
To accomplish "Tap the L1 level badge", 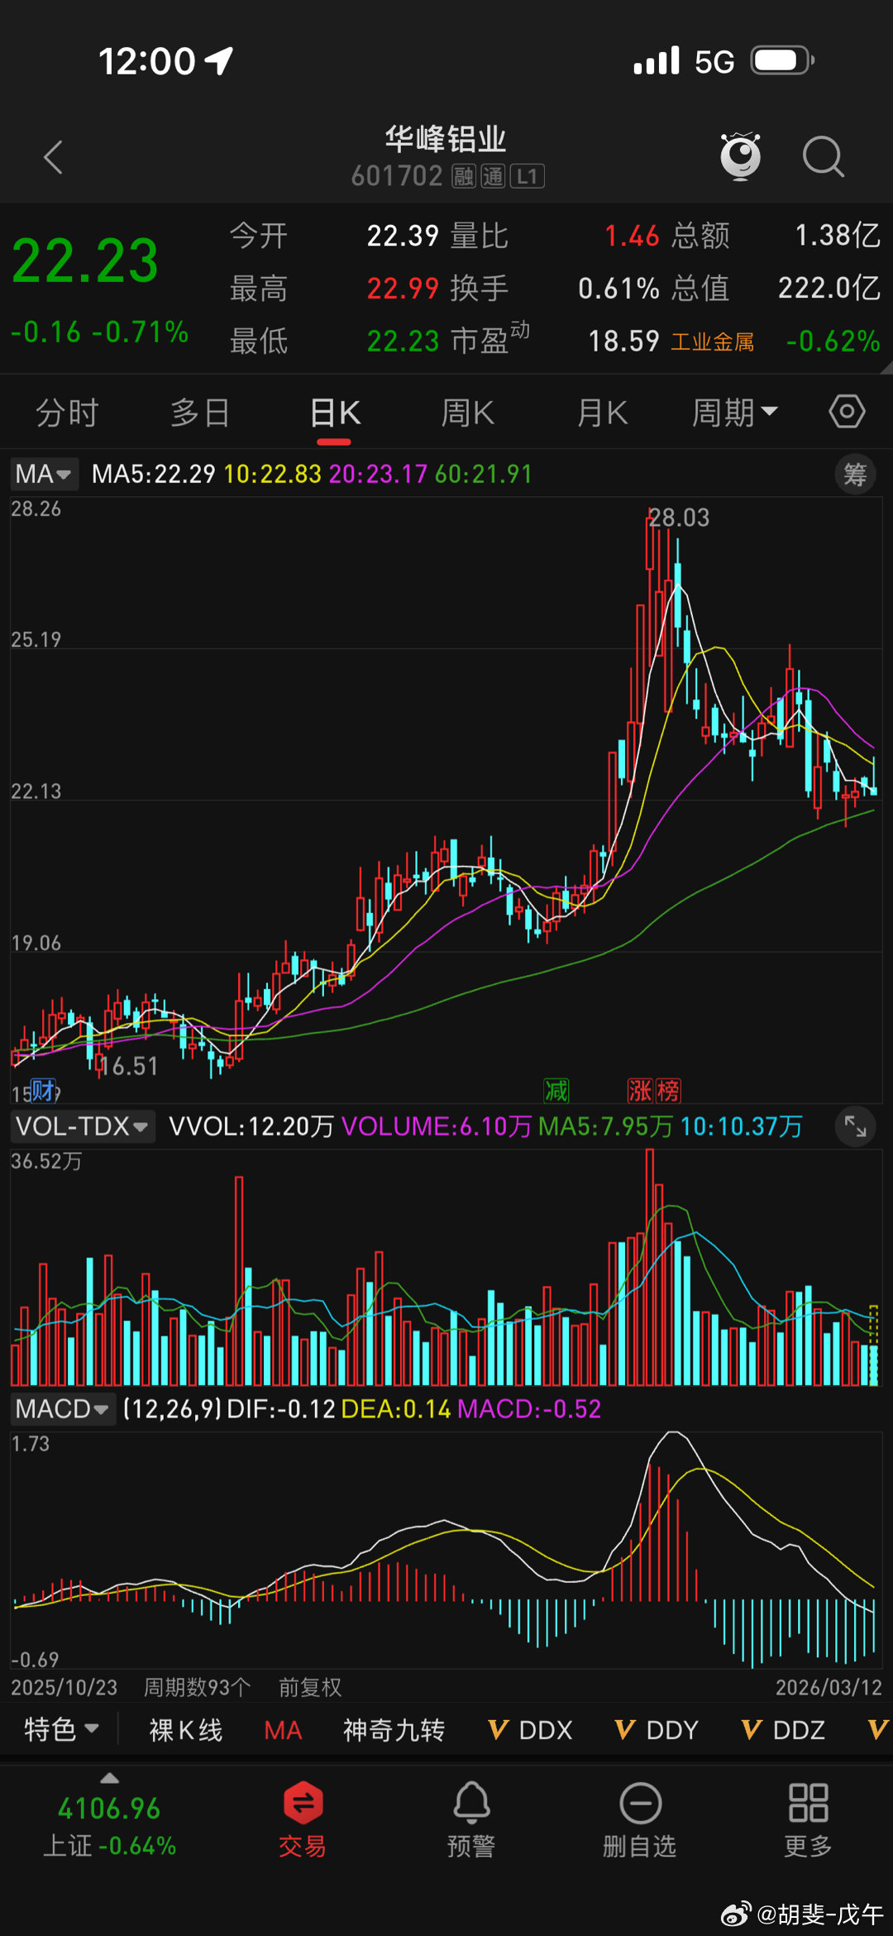I will click(x=528, y=176).
